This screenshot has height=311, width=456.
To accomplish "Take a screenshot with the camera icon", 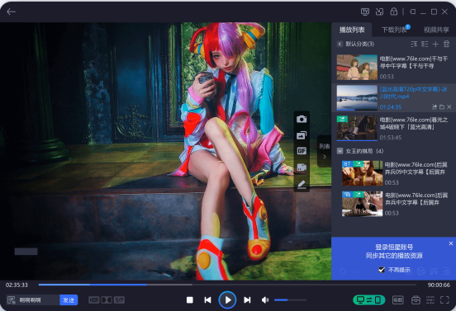I will 302,119.
